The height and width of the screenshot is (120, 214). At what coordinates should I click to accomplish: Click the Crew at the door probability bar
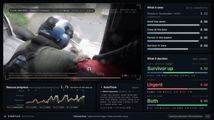point(177,33)
